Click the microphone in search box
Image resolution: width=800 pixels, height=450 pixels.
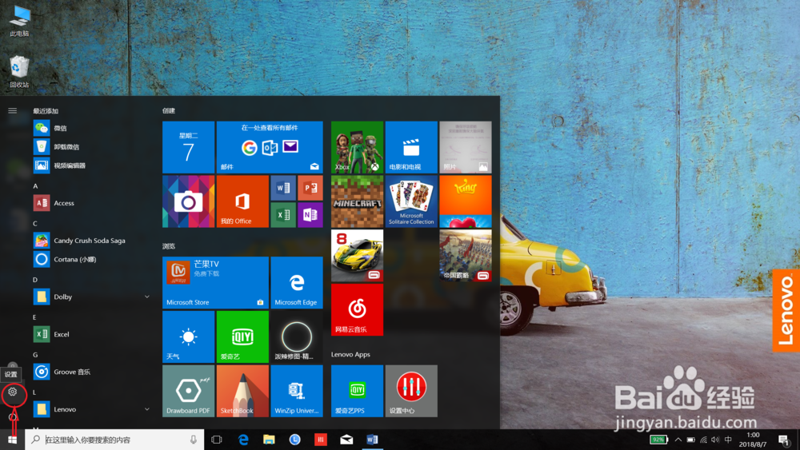click(x=194, y=440)
